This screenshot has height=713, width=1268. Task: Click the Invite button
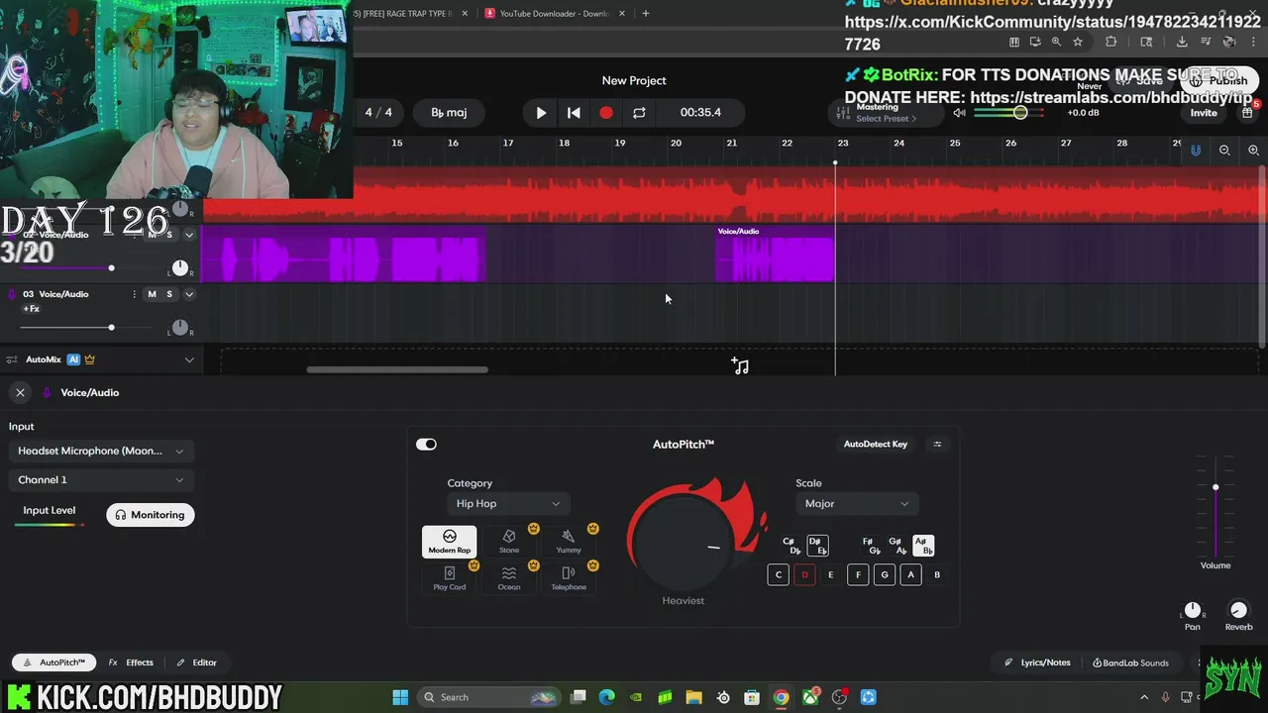point(1204,113)
